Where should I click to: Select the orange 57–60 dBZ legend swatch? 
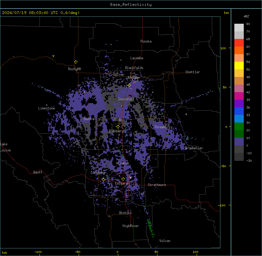(239, 50)
